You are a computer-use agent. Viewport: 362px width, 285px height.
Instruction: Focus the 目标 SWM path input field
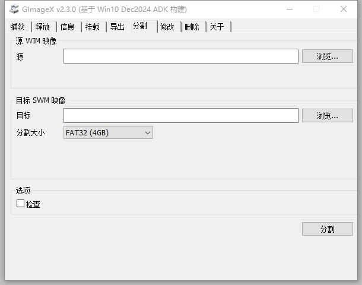coord(180,115)
